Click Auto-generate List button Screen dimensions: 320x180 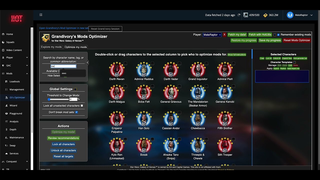300,58
